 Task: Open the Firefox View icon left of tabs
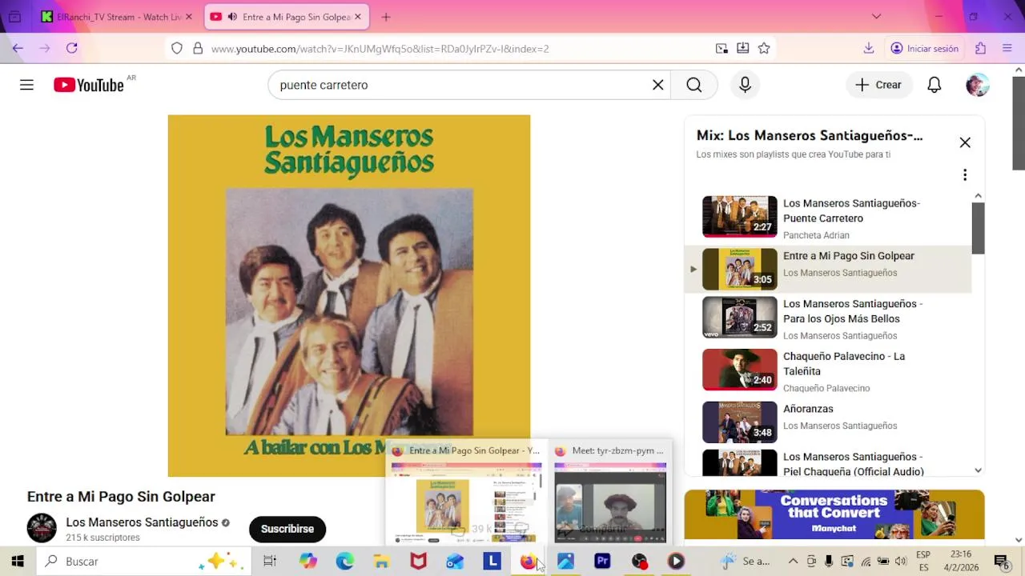14,17
